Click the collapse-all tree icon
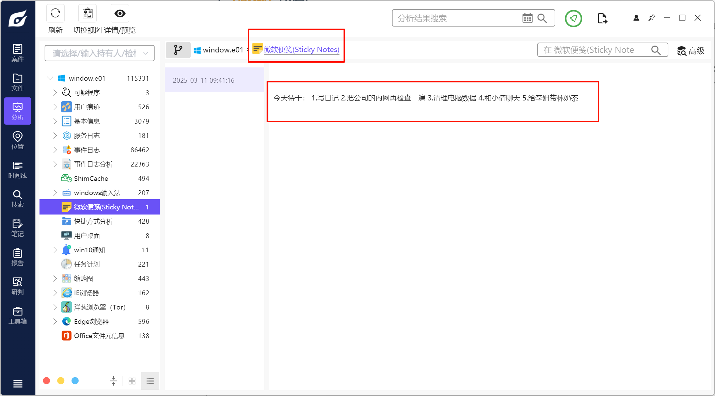This screenshot has height=396, width=715. click(114, 381)
